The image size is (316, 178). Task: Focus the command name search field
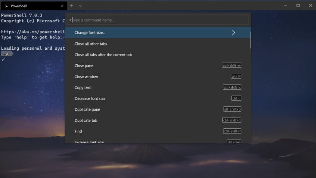click(x=160, y=20)
